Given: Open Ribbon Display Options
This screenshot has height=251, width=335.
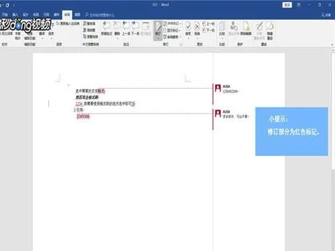Looking at the screenshot, I should click(299, 5).
